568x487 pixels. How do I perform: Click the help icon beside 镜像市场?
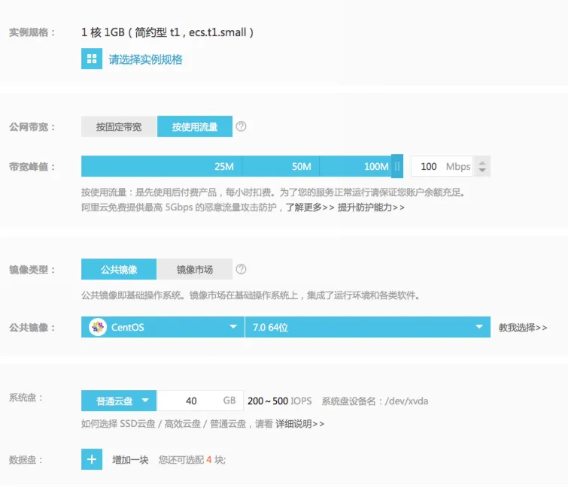[241, 269]
